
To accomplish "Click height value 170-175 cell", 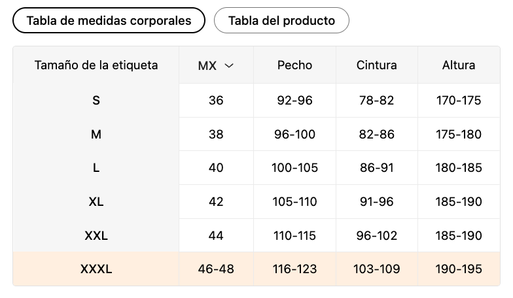I will click(x=458, y=101).
